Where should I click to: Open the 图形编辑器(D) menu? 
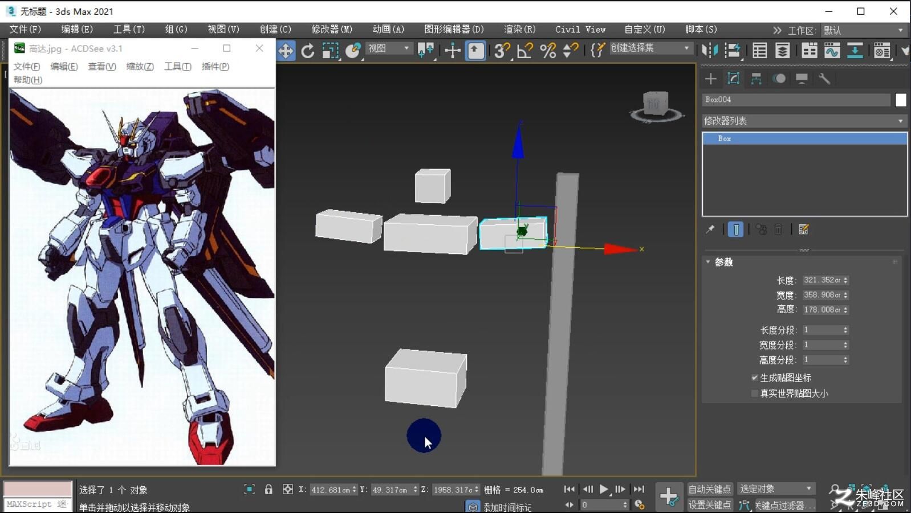coord(454,29)
